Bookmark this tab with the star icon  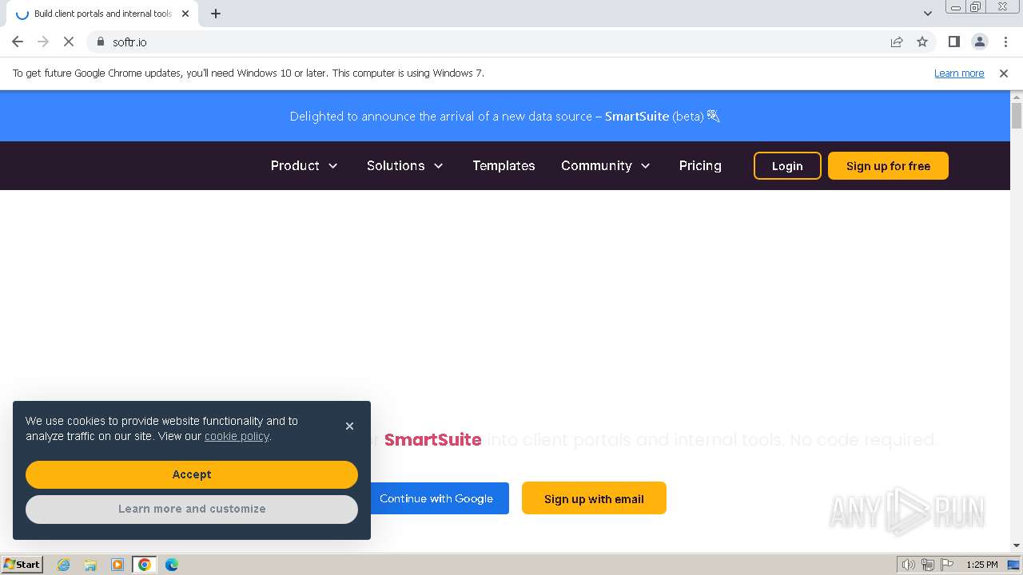[x=922, y=42]
